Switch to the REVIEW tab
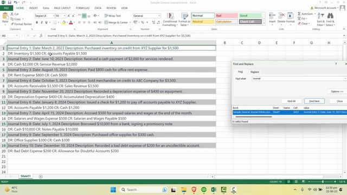 111,8
